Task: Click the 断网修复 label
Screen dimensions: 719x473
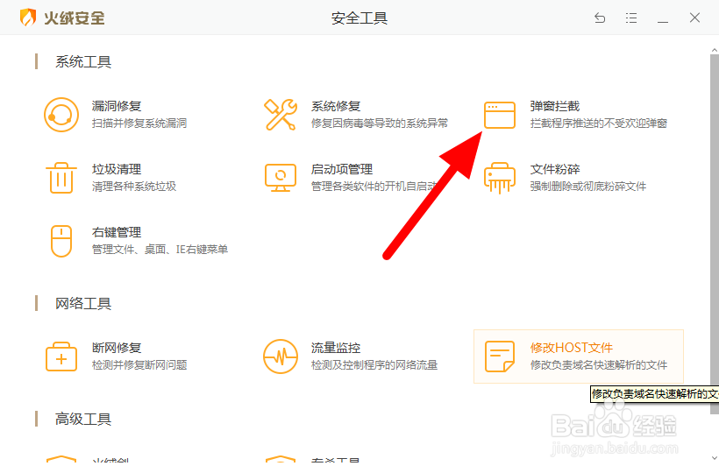Action: pos(117,348)
